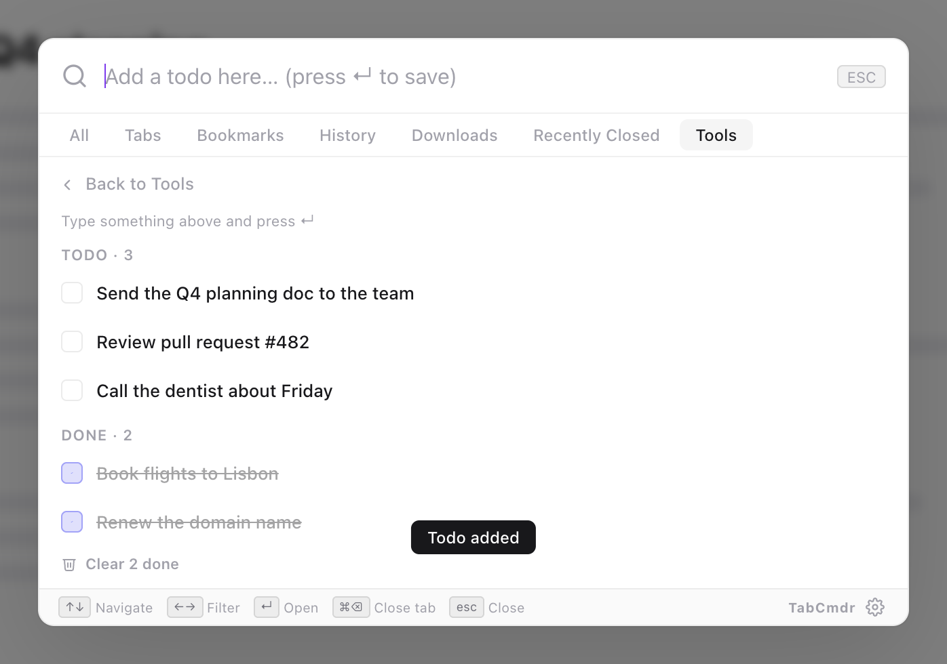Click the trash icon beside Clear 2 done
This screenshot has width=947, height=664.
(69, 564)
